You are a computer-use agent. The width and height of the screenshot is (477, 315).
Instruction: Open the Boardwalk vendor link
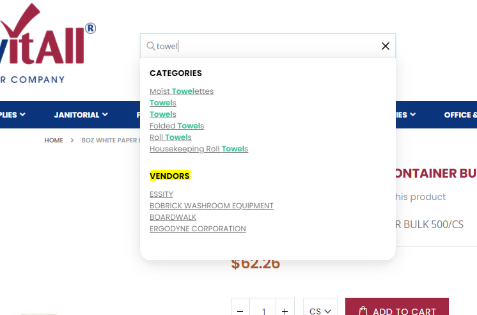click(x=173, y=217)
